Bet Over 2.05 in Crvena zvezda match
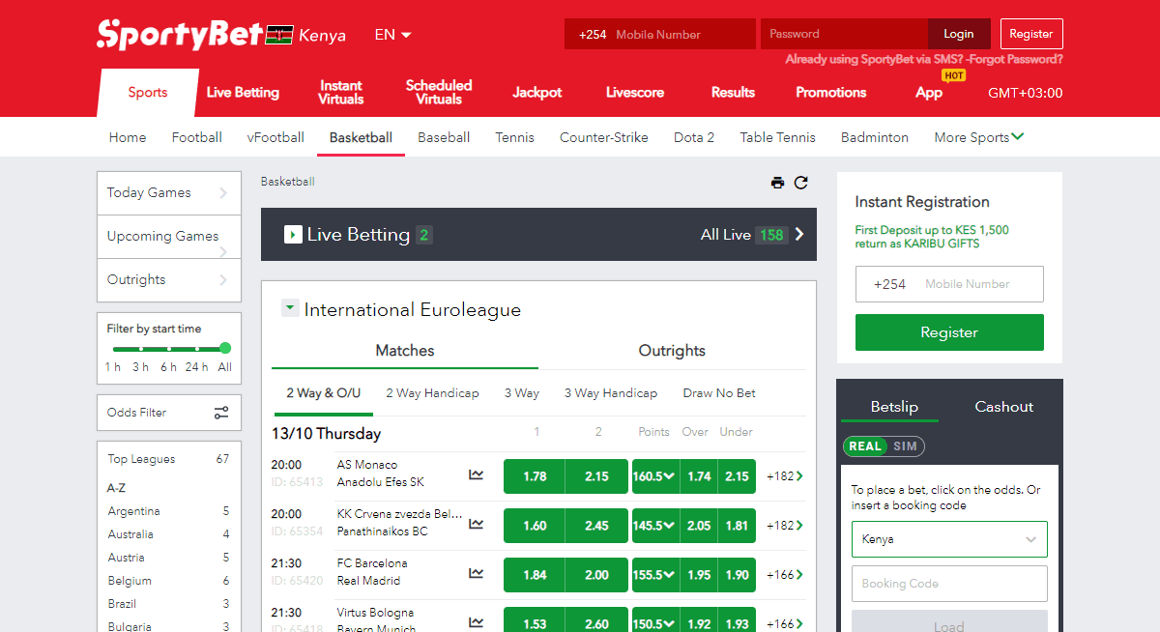 click(x=699, y=526)
